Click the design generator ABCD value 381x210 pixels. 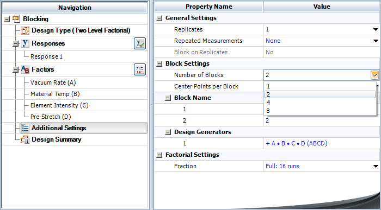297,143
